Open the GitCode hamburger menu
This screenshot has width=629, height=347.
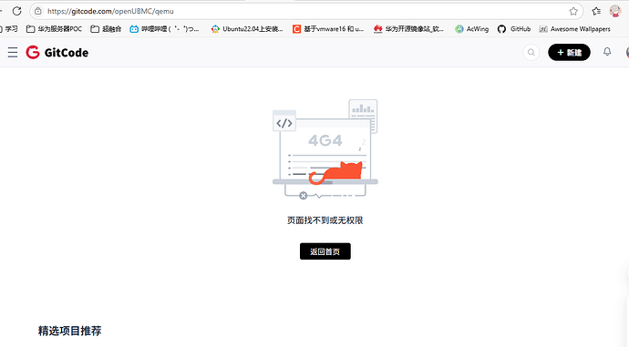click(13, 53)
